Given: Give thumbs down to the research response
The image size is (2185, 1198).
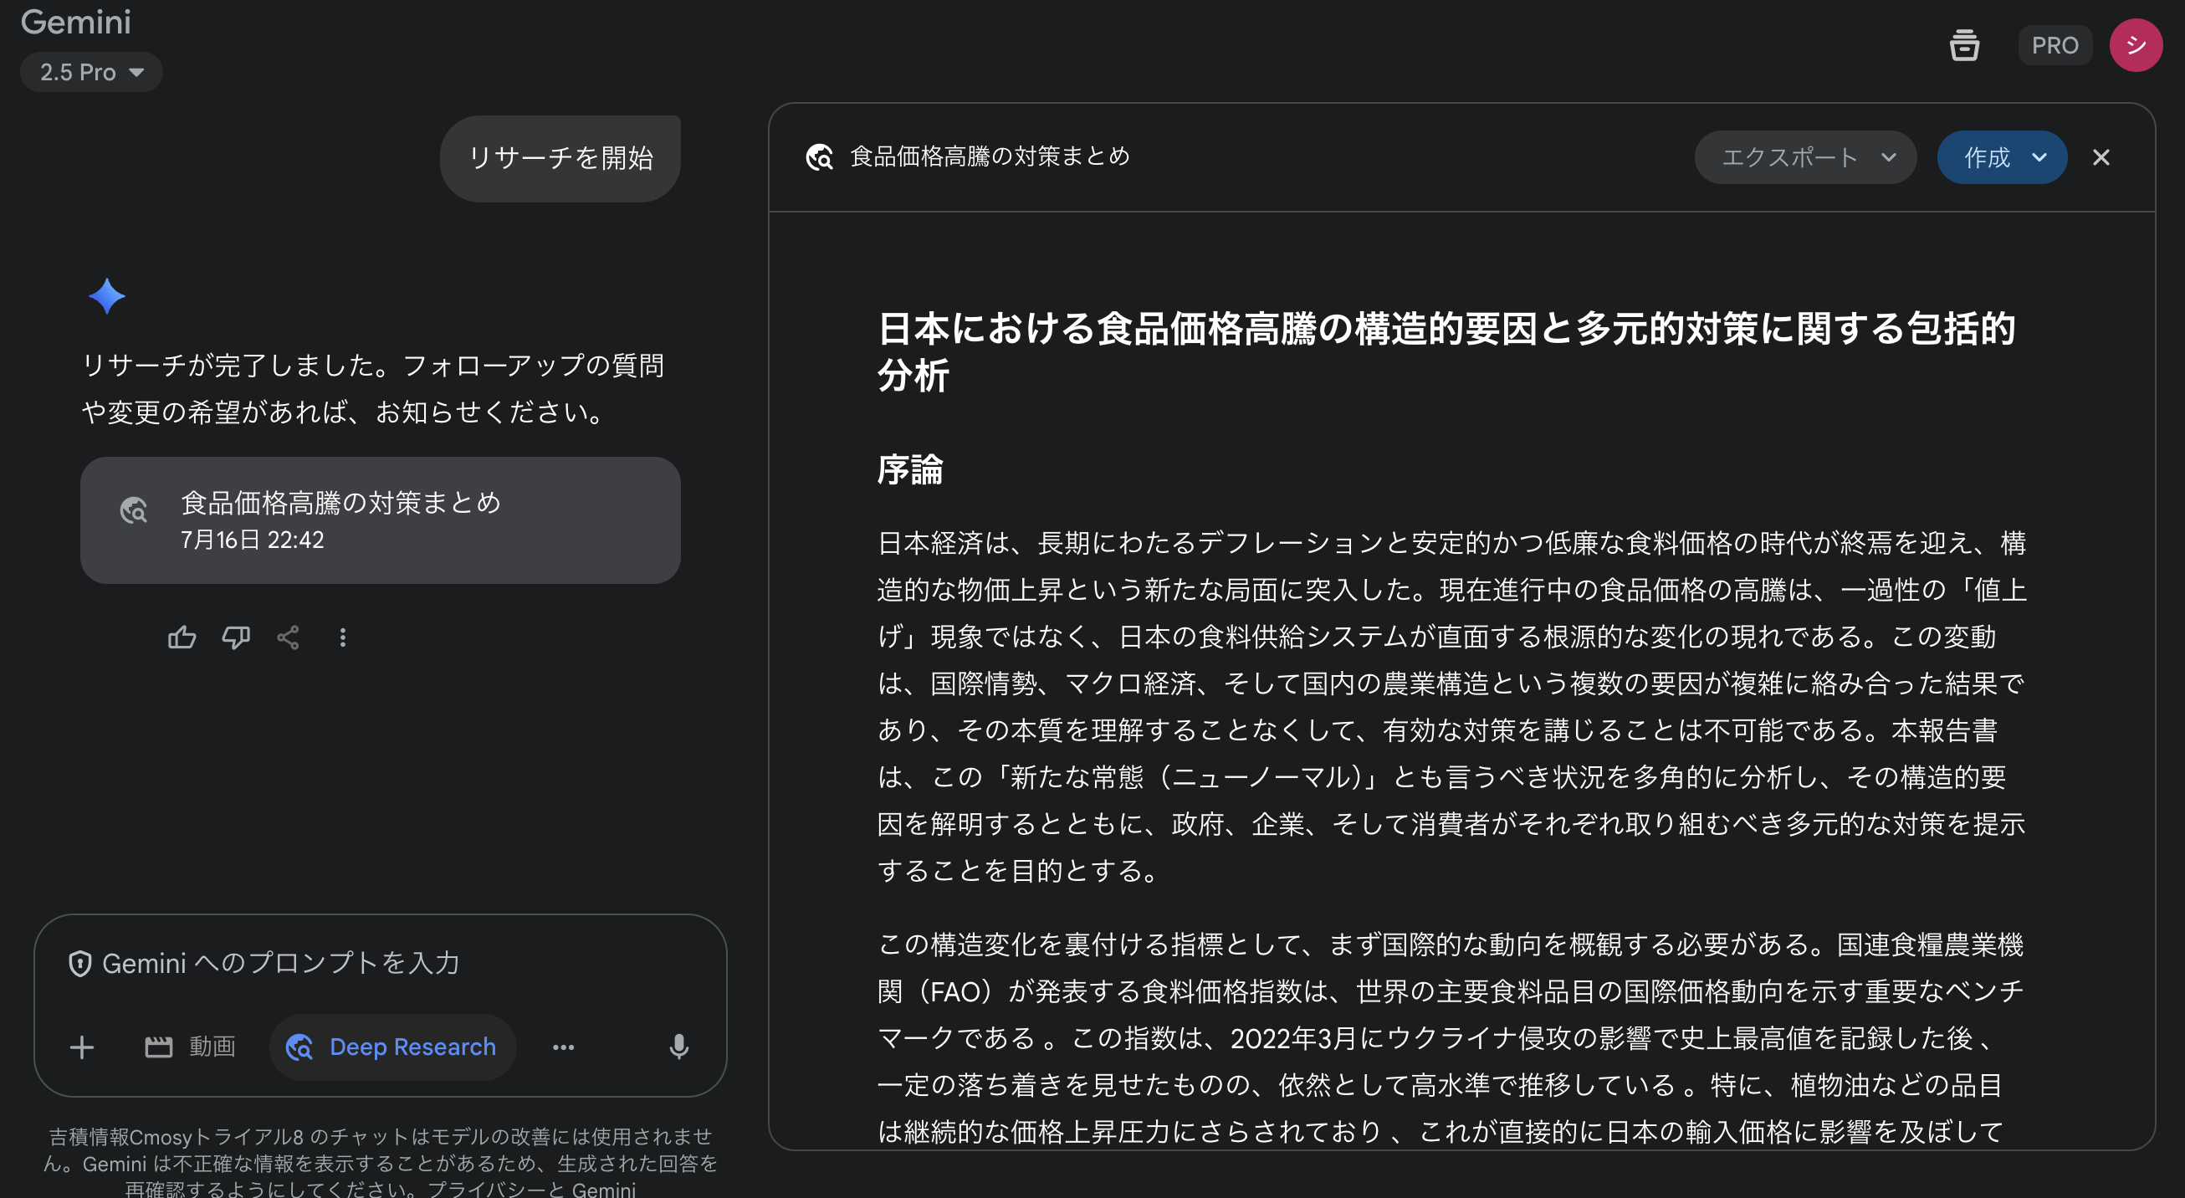Looking at the screenshot, I should click(x=235, y=637).
